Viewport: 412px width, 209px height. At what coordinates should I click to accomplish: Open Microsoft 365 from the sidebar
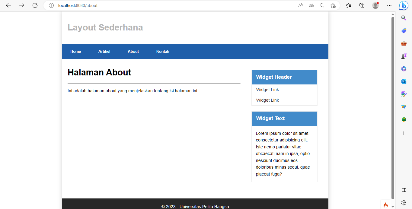[x=404, y=68]
